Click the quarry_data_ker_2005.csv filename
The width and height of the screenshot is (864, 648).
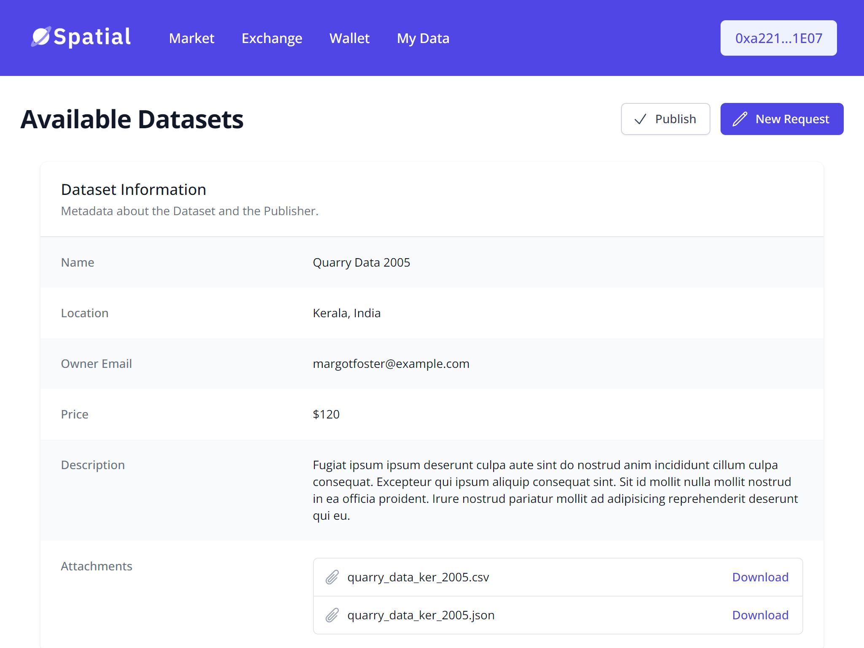[x=418, y=577]
